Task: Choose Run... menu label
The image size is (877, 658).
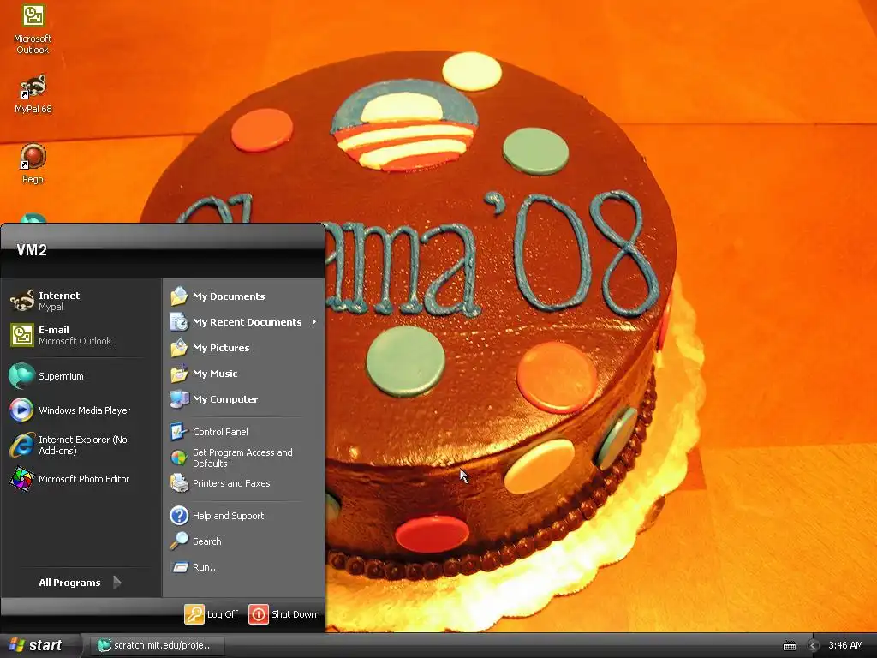Action: [206, 567]
